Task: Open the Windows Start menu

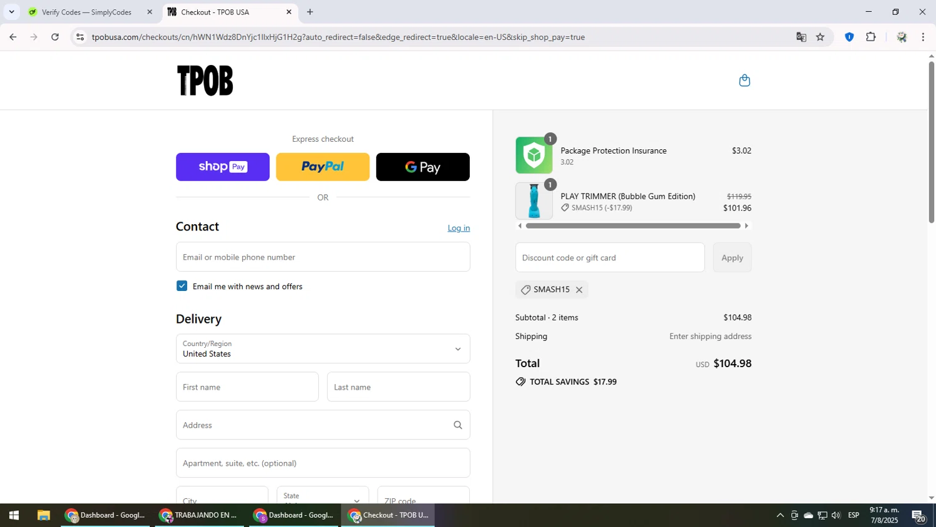Action: coord(14,515)
